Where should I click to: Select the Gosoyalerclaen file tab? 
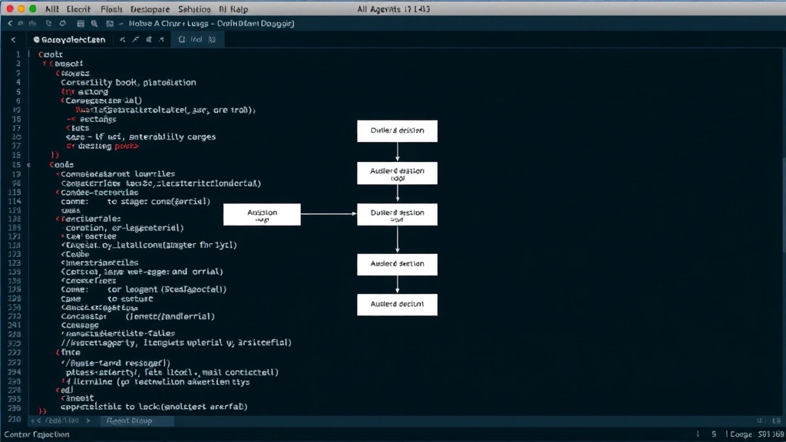point(69,40)
